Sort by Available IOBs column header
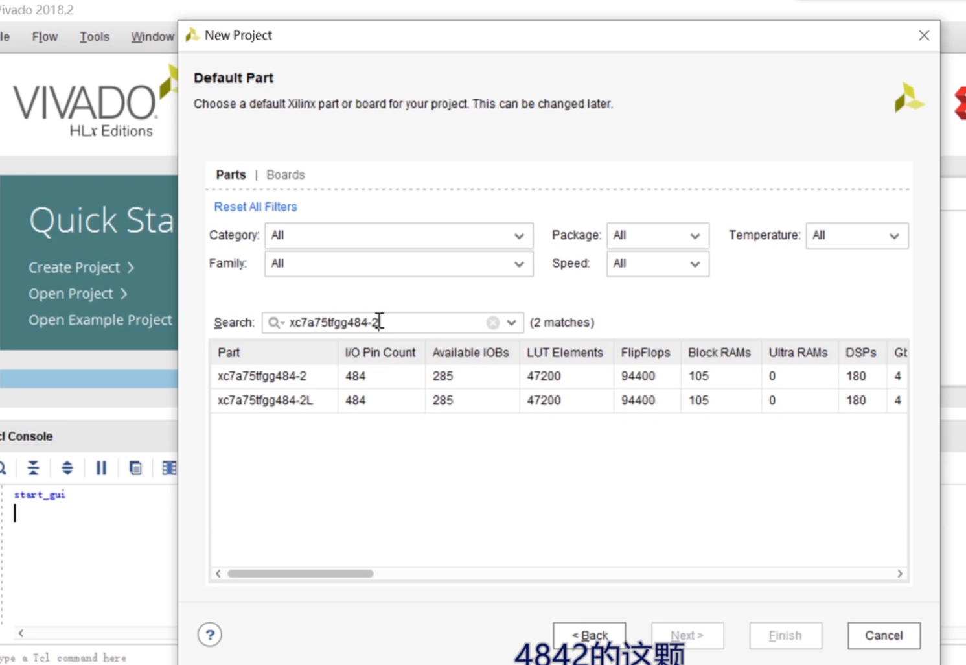 coord(472,353)
